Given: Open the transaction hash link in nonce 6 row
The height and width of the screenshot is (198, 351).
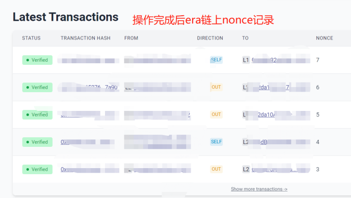Looking at the screenshot, I should pos(89,88).
